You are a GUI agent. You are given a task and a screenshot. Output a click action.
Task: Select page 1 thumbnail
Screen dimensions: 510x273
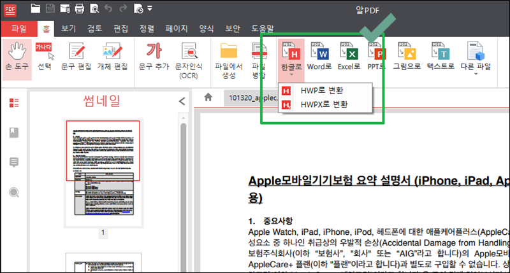coord(103,173)
